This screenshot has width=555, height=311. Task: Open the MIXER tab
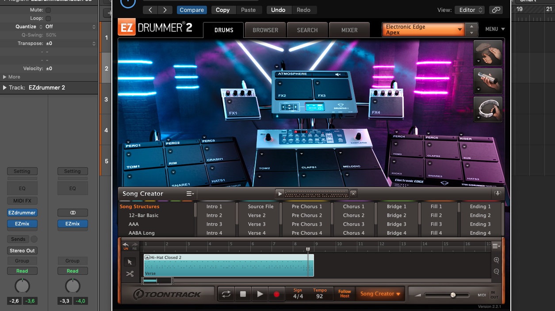tap(349, 30)
